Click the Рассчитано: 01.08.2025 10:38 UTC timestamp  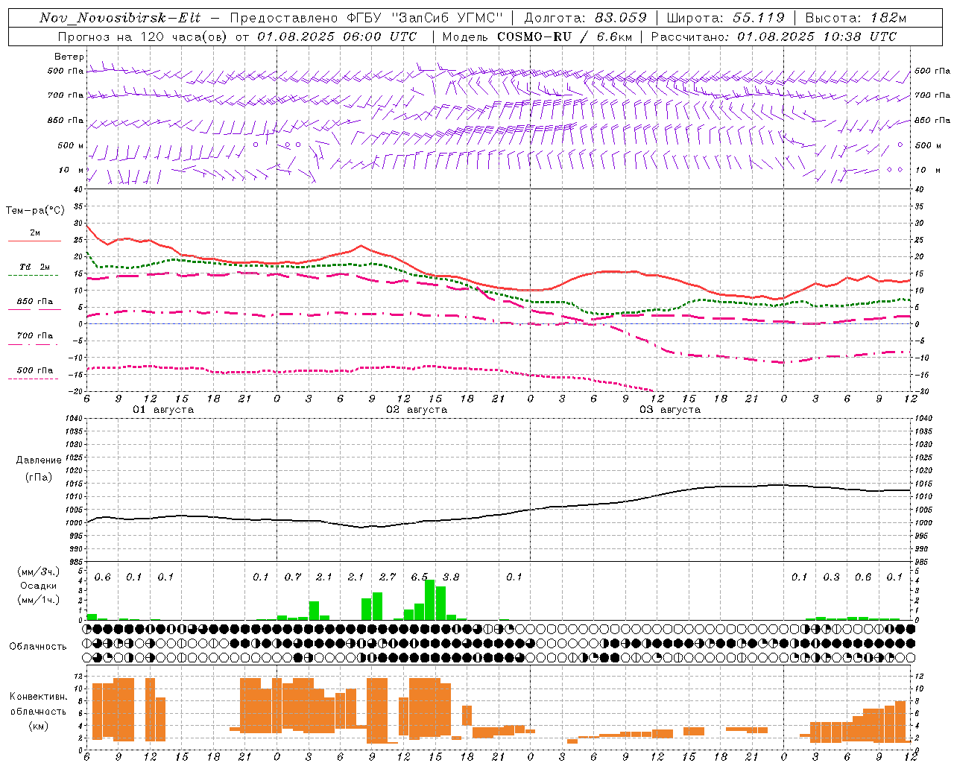click(x=774, y=37)
